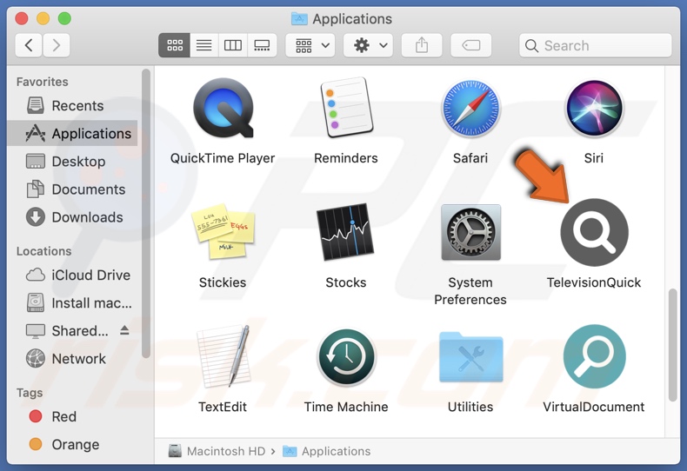Switch to gallery view
The height and width of the screenshot is (471, 687).
click(262, 45)
